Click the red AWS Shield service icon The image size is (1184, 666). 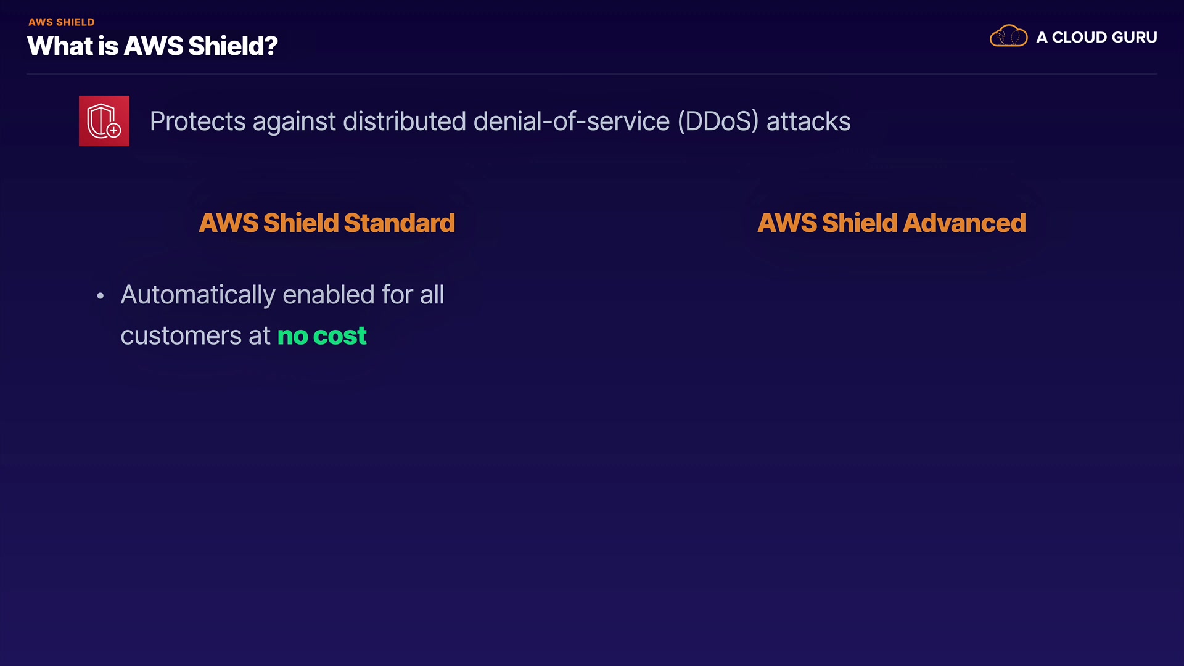point(104,121)
